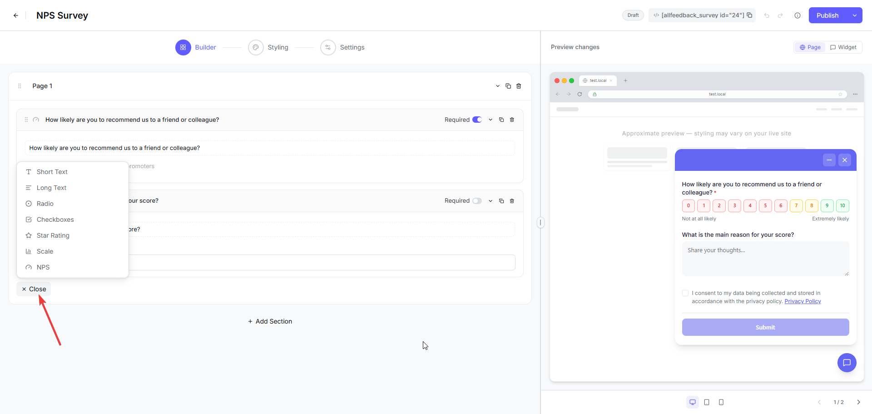Select NPS score 5 in preview
872x414 pixels.
point(765,206)
